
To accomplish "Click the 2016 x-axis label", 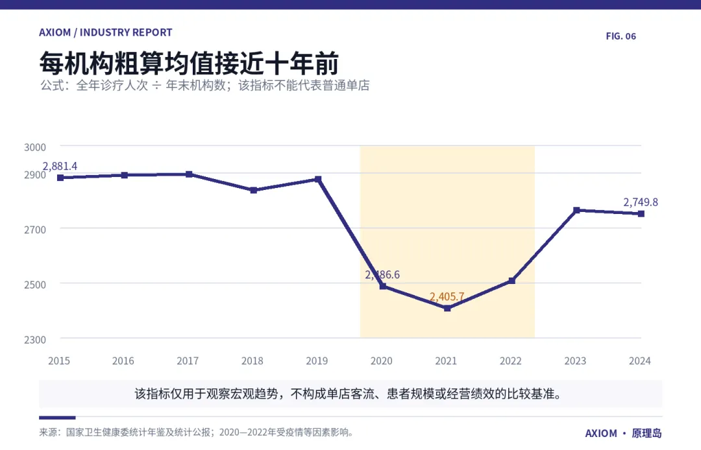I will pyautogui.click(x=123, y=361).
